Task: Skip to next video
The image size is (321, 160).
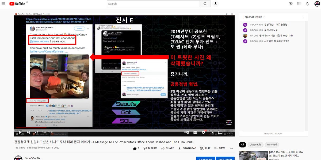Action: 28,132
